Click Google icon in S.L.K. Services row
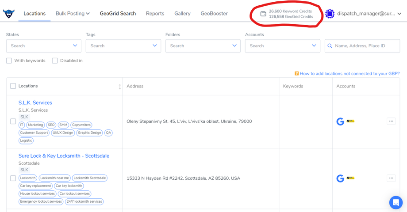Screen dimensions: 407x212 pos(340,121)
